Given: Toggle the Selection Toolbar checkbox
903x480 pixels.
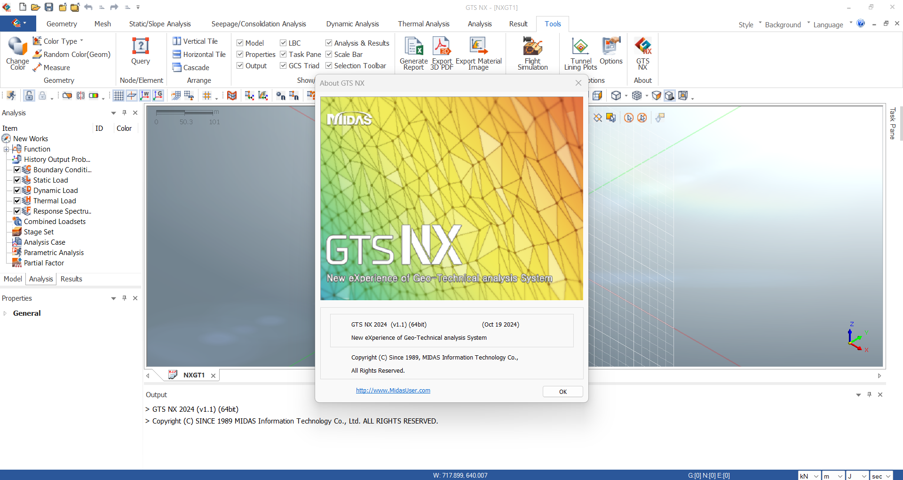Looking at the screenshot, I should (x=329, y=65).
